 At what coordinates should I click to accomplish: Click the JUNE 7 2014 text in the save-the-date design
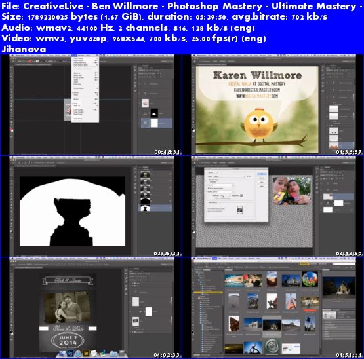click(x=68, y=340)
